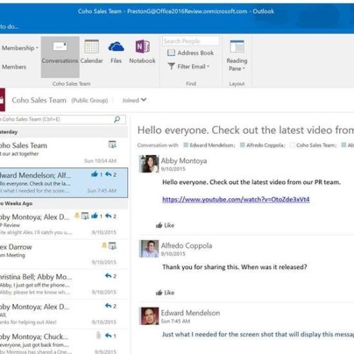Viewport: 354px width, 354px height.
Task: Like Alfredo Coppola's message
Action: (x=165, y=292)
